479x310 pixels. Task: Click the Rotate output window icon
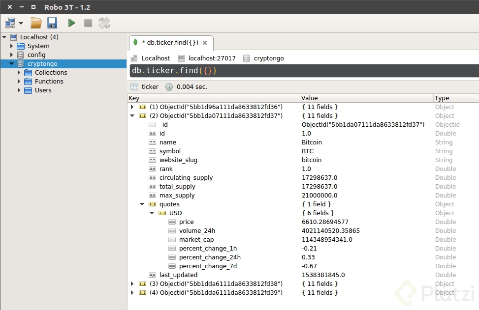click(x=104, y=23)
